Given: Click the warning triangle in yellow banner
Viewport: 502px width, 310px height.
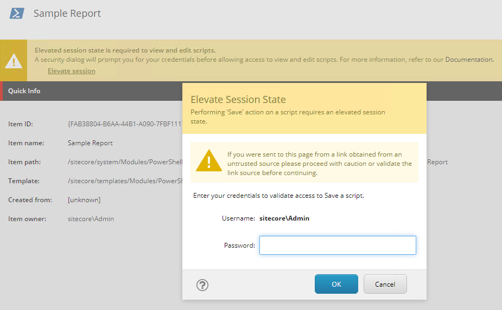Looking at the screenshot, I should (x=14, y=61).
